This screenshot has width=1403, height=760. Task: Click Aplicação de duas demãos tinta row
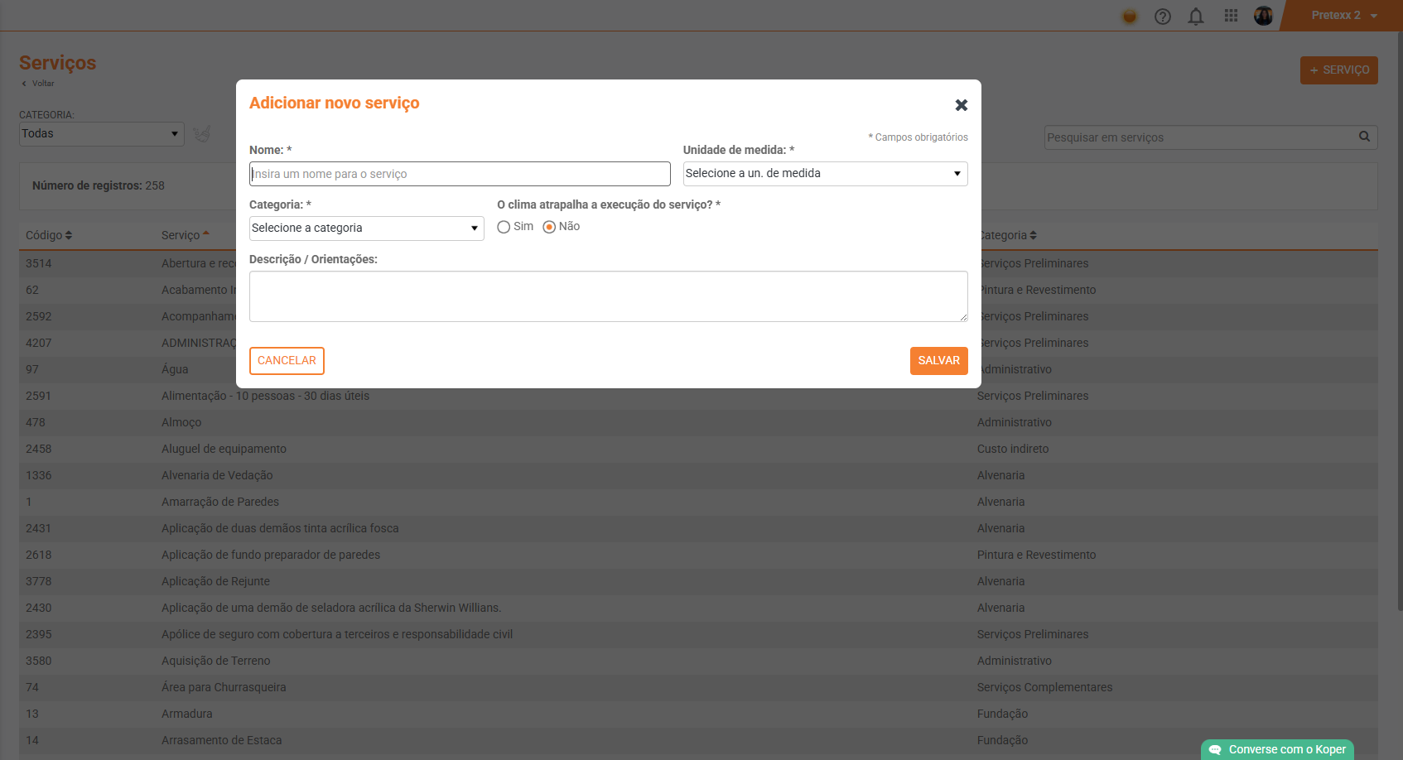tap(698, 528)
